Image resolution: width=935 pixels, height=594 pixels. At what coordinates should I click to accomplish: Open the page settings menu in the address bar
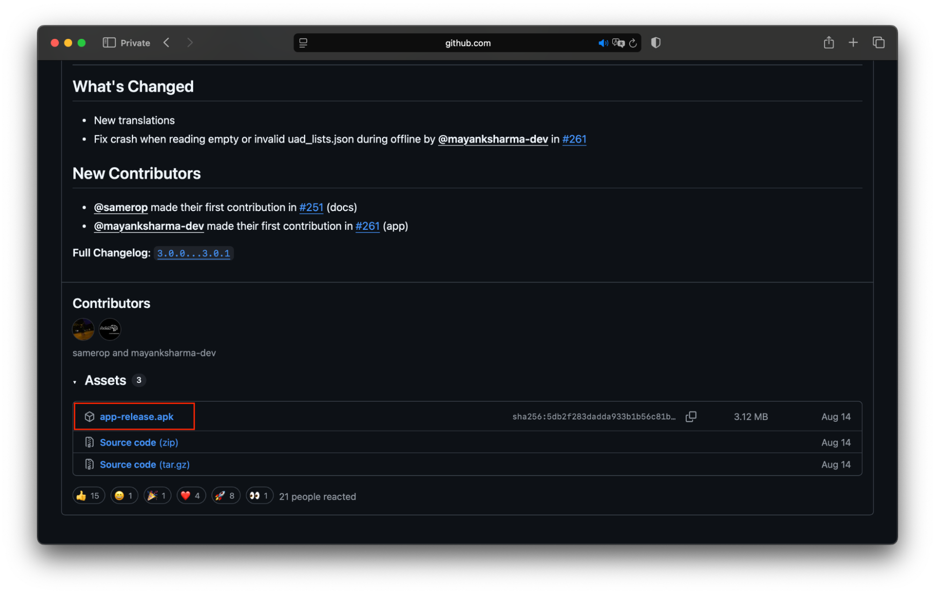point(303,43)
